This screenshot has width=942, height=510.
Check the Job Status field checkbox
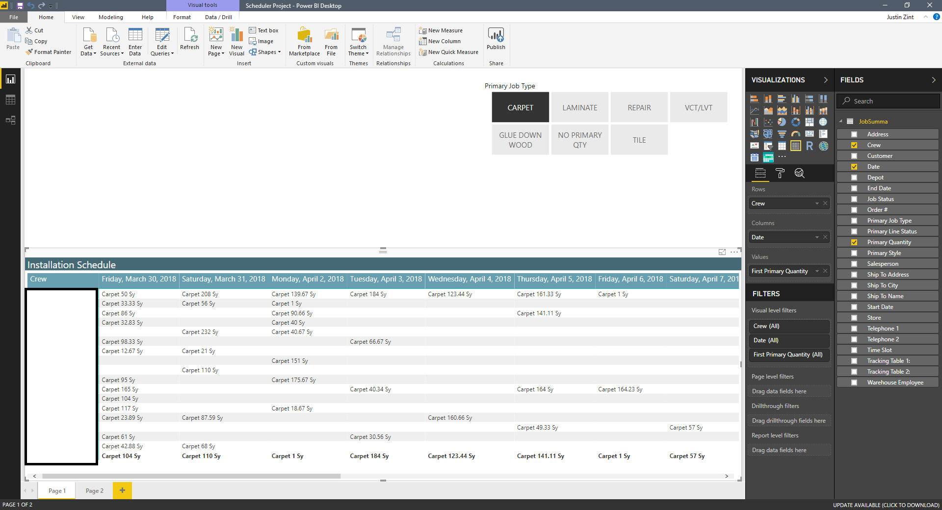(854, 199)
